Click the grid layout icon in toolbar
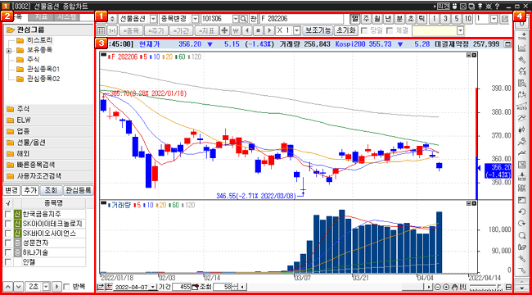The height and width of the screenshot is (295, 532). [x=101, y=30]
